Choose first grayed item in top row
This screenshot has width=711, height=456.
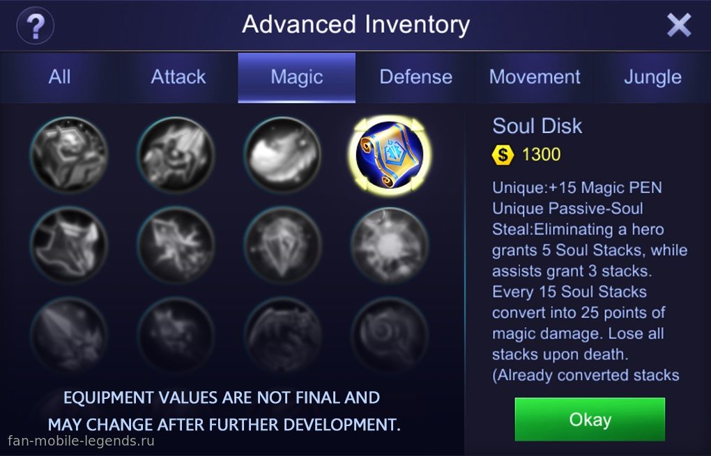click(69, 155)
